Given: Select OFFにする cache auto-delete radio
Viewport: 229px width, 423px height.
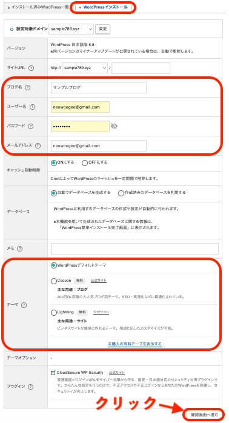Looking at the screenshot, I should [85, 163].
